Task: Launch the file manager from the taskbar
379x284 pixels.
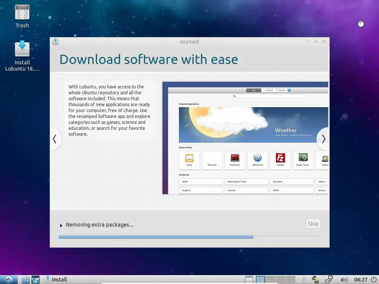Action: pos(26,280)
